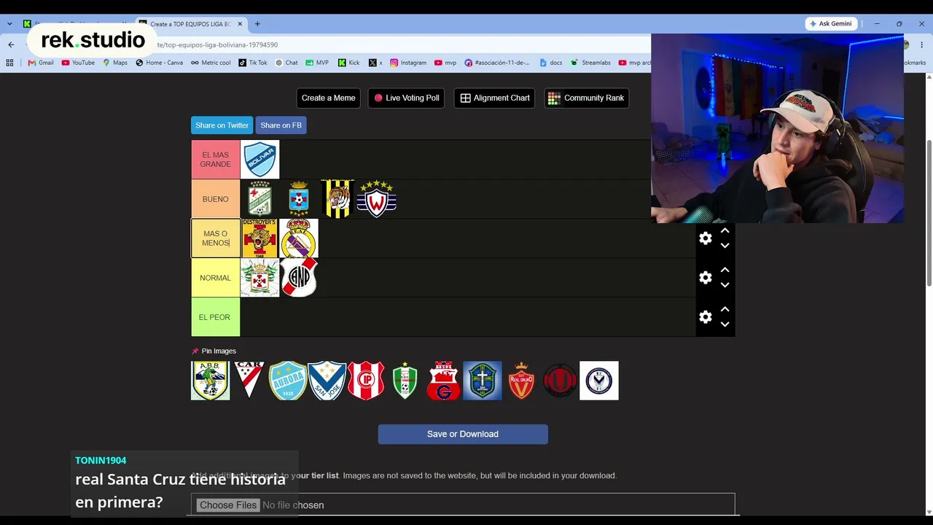Move MAS O MENOS tier down
Image resolution: width=933 pixels, height=525 pixels.
725,246
